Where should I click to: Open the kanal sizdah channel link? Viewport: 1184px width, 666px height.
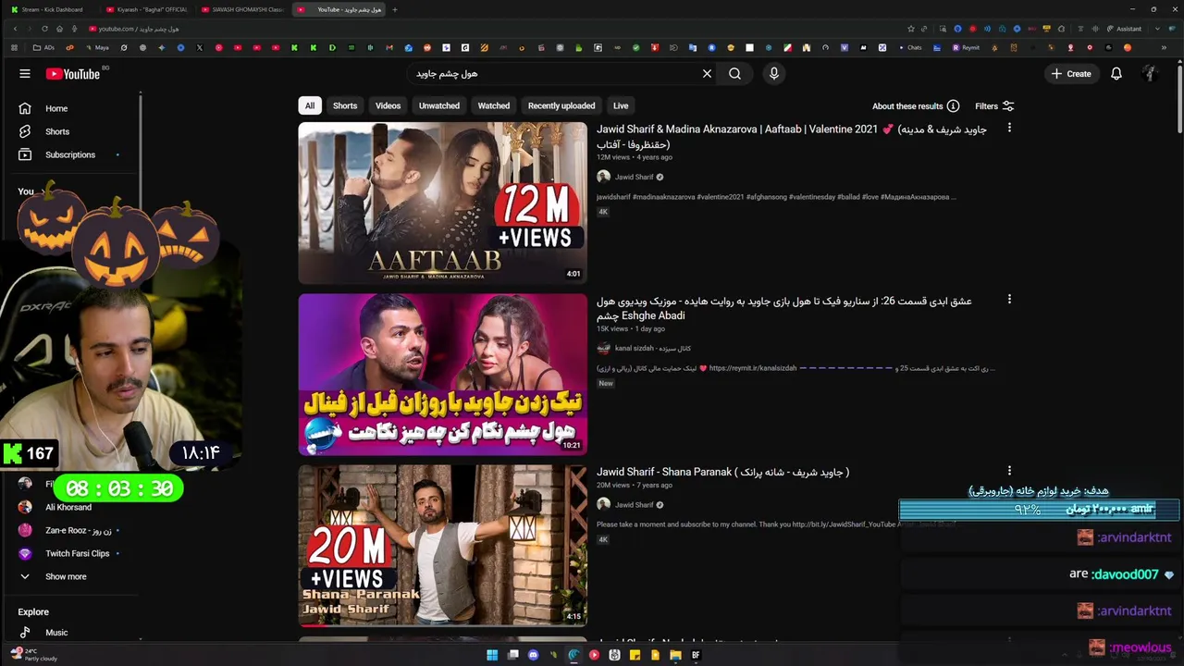coord(652,349)
